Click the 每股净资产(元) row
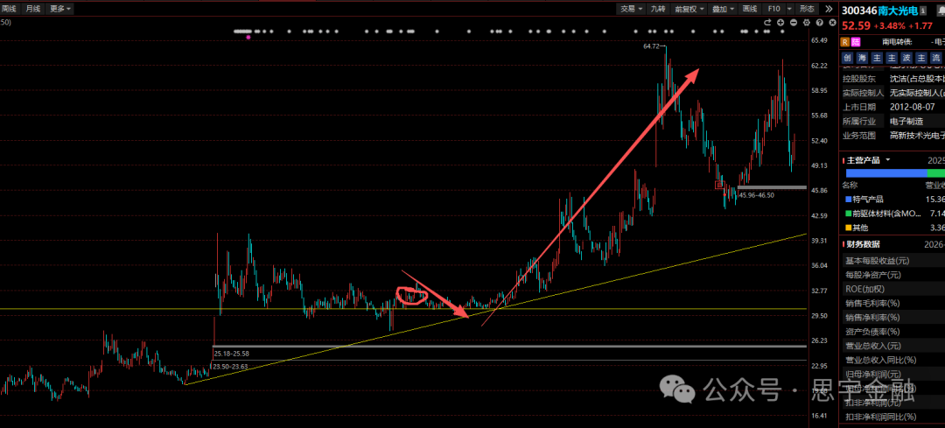The image size is (945, 428). click(893, 275)
